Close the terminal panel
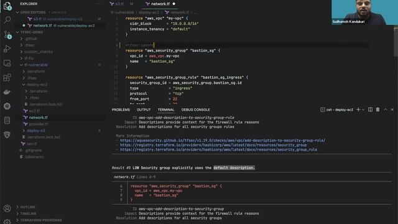This screenshot has width=398, height=224. (392, 110)
